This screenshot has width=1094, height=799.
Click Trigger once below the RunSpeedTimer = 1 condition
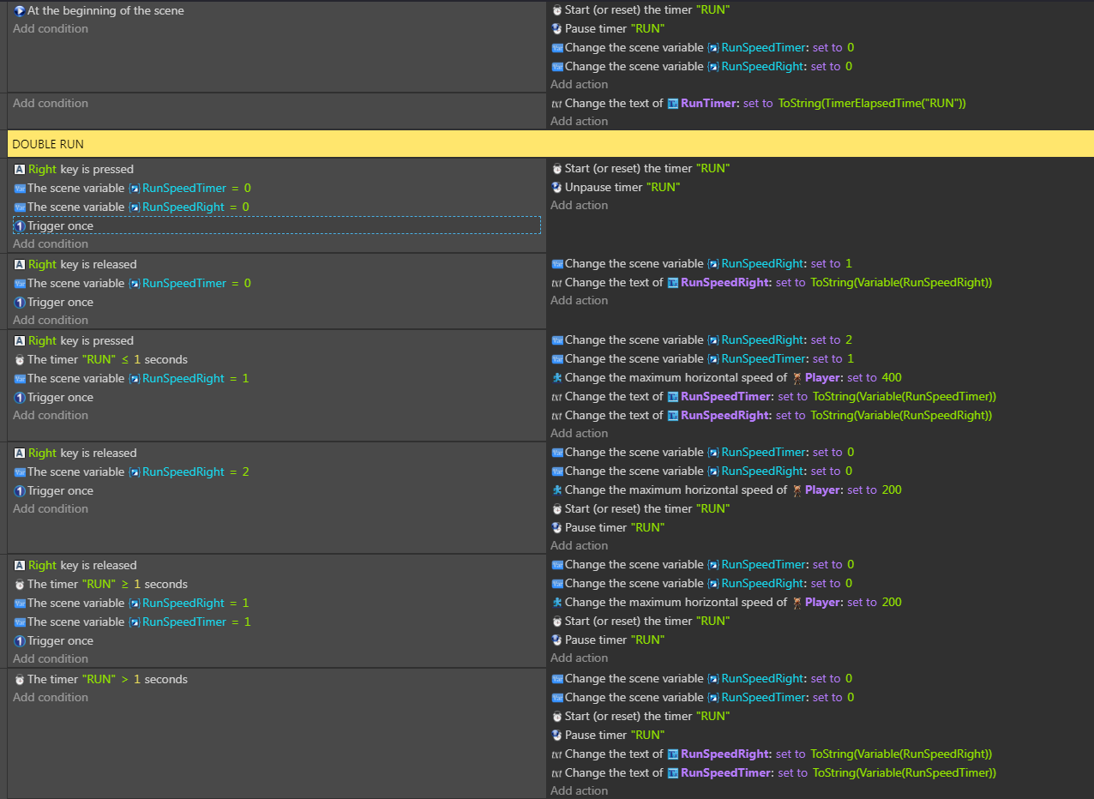tap(60, 640)
